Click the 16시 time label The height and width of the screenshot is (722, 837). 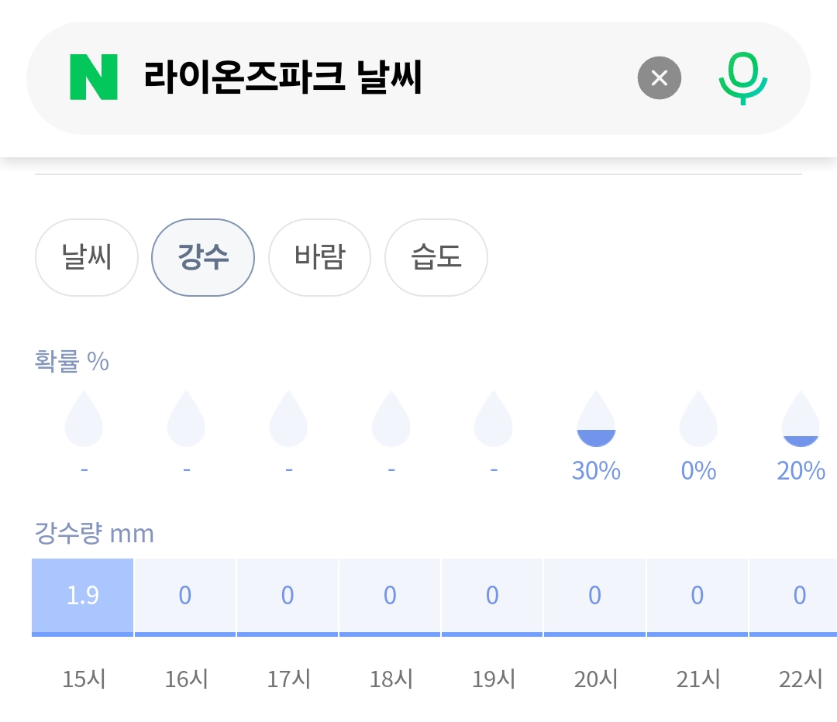click(186, 679)
